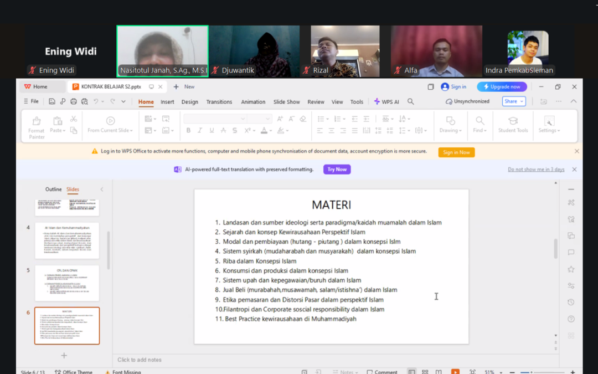Apply Italic formatting in the ribbon
The image size is (598, 374).
(x=200, y=131)
